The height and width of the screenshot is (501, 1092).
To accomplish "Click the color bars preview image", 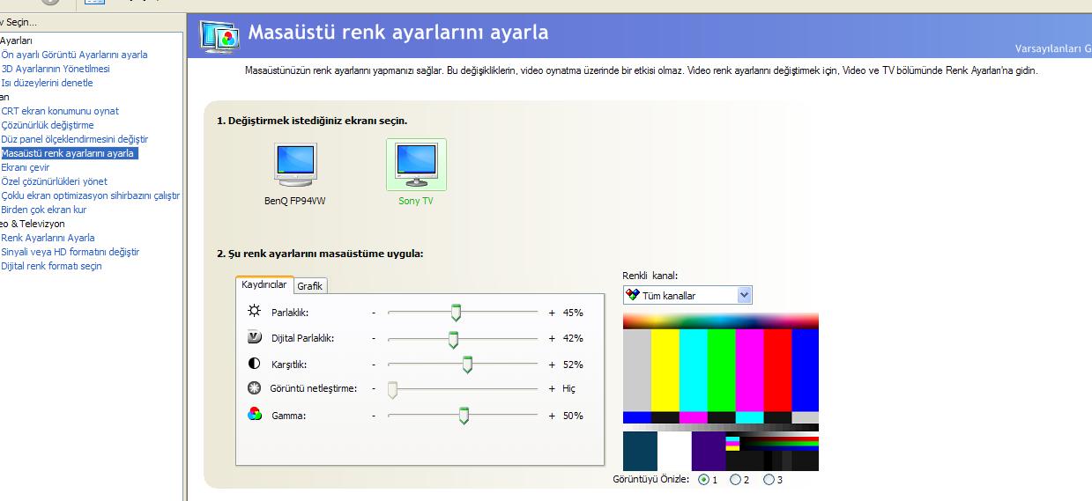I will click(721, 392).
